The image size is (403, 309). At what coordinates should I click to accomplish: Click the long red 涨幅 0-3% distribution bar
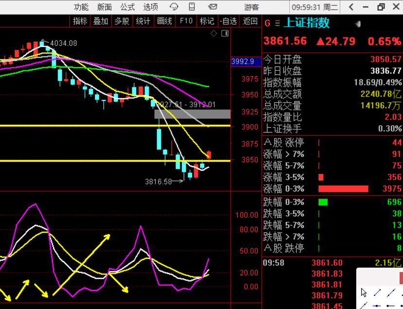(x=343, y=189)
